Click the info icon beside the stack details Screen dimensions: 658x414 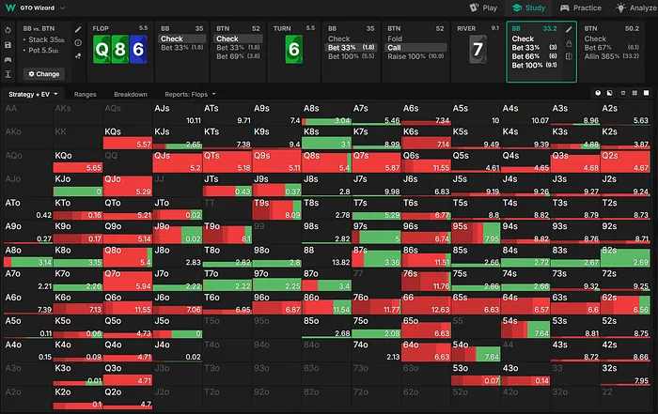[78, 42]
